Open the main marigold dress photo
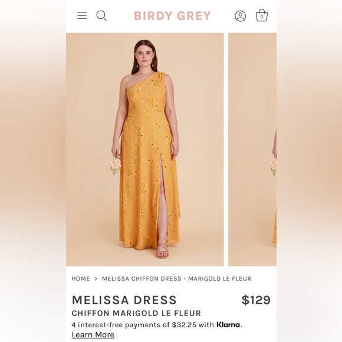The height and width of the screenshot is (342, 342). [x=145, y=149]
